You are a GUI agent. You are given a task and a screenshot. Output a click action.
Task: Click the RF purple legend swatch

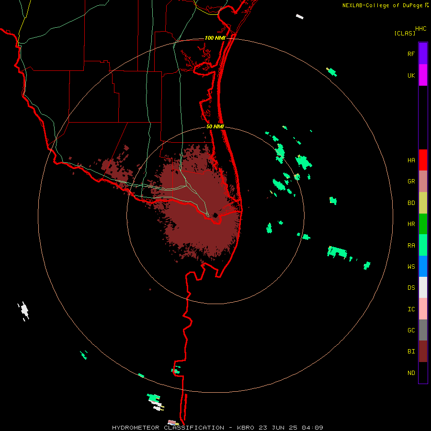point(423,54)
